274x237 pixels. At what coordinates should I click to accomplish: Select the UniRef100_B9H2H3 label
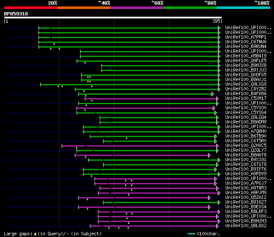246,221
